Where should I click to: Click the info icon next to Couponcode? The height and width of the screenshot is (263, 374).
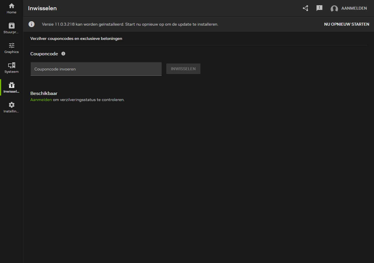(x=63, y=54)
